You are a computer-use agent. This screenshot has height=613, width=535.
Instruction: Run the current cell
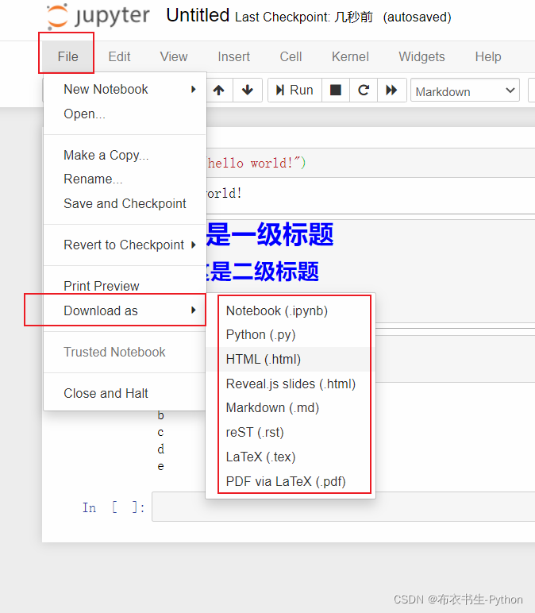point(294,91)
